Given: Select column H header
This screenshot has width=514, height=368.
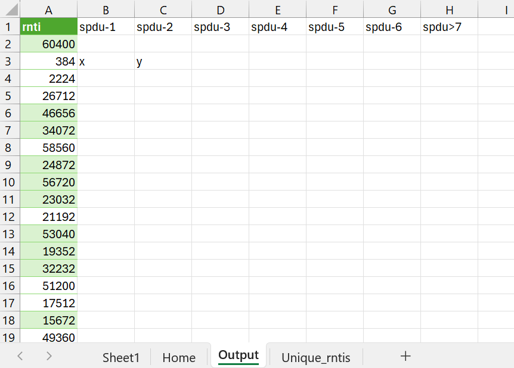Looking at the screenshot, I should [449, 10].
